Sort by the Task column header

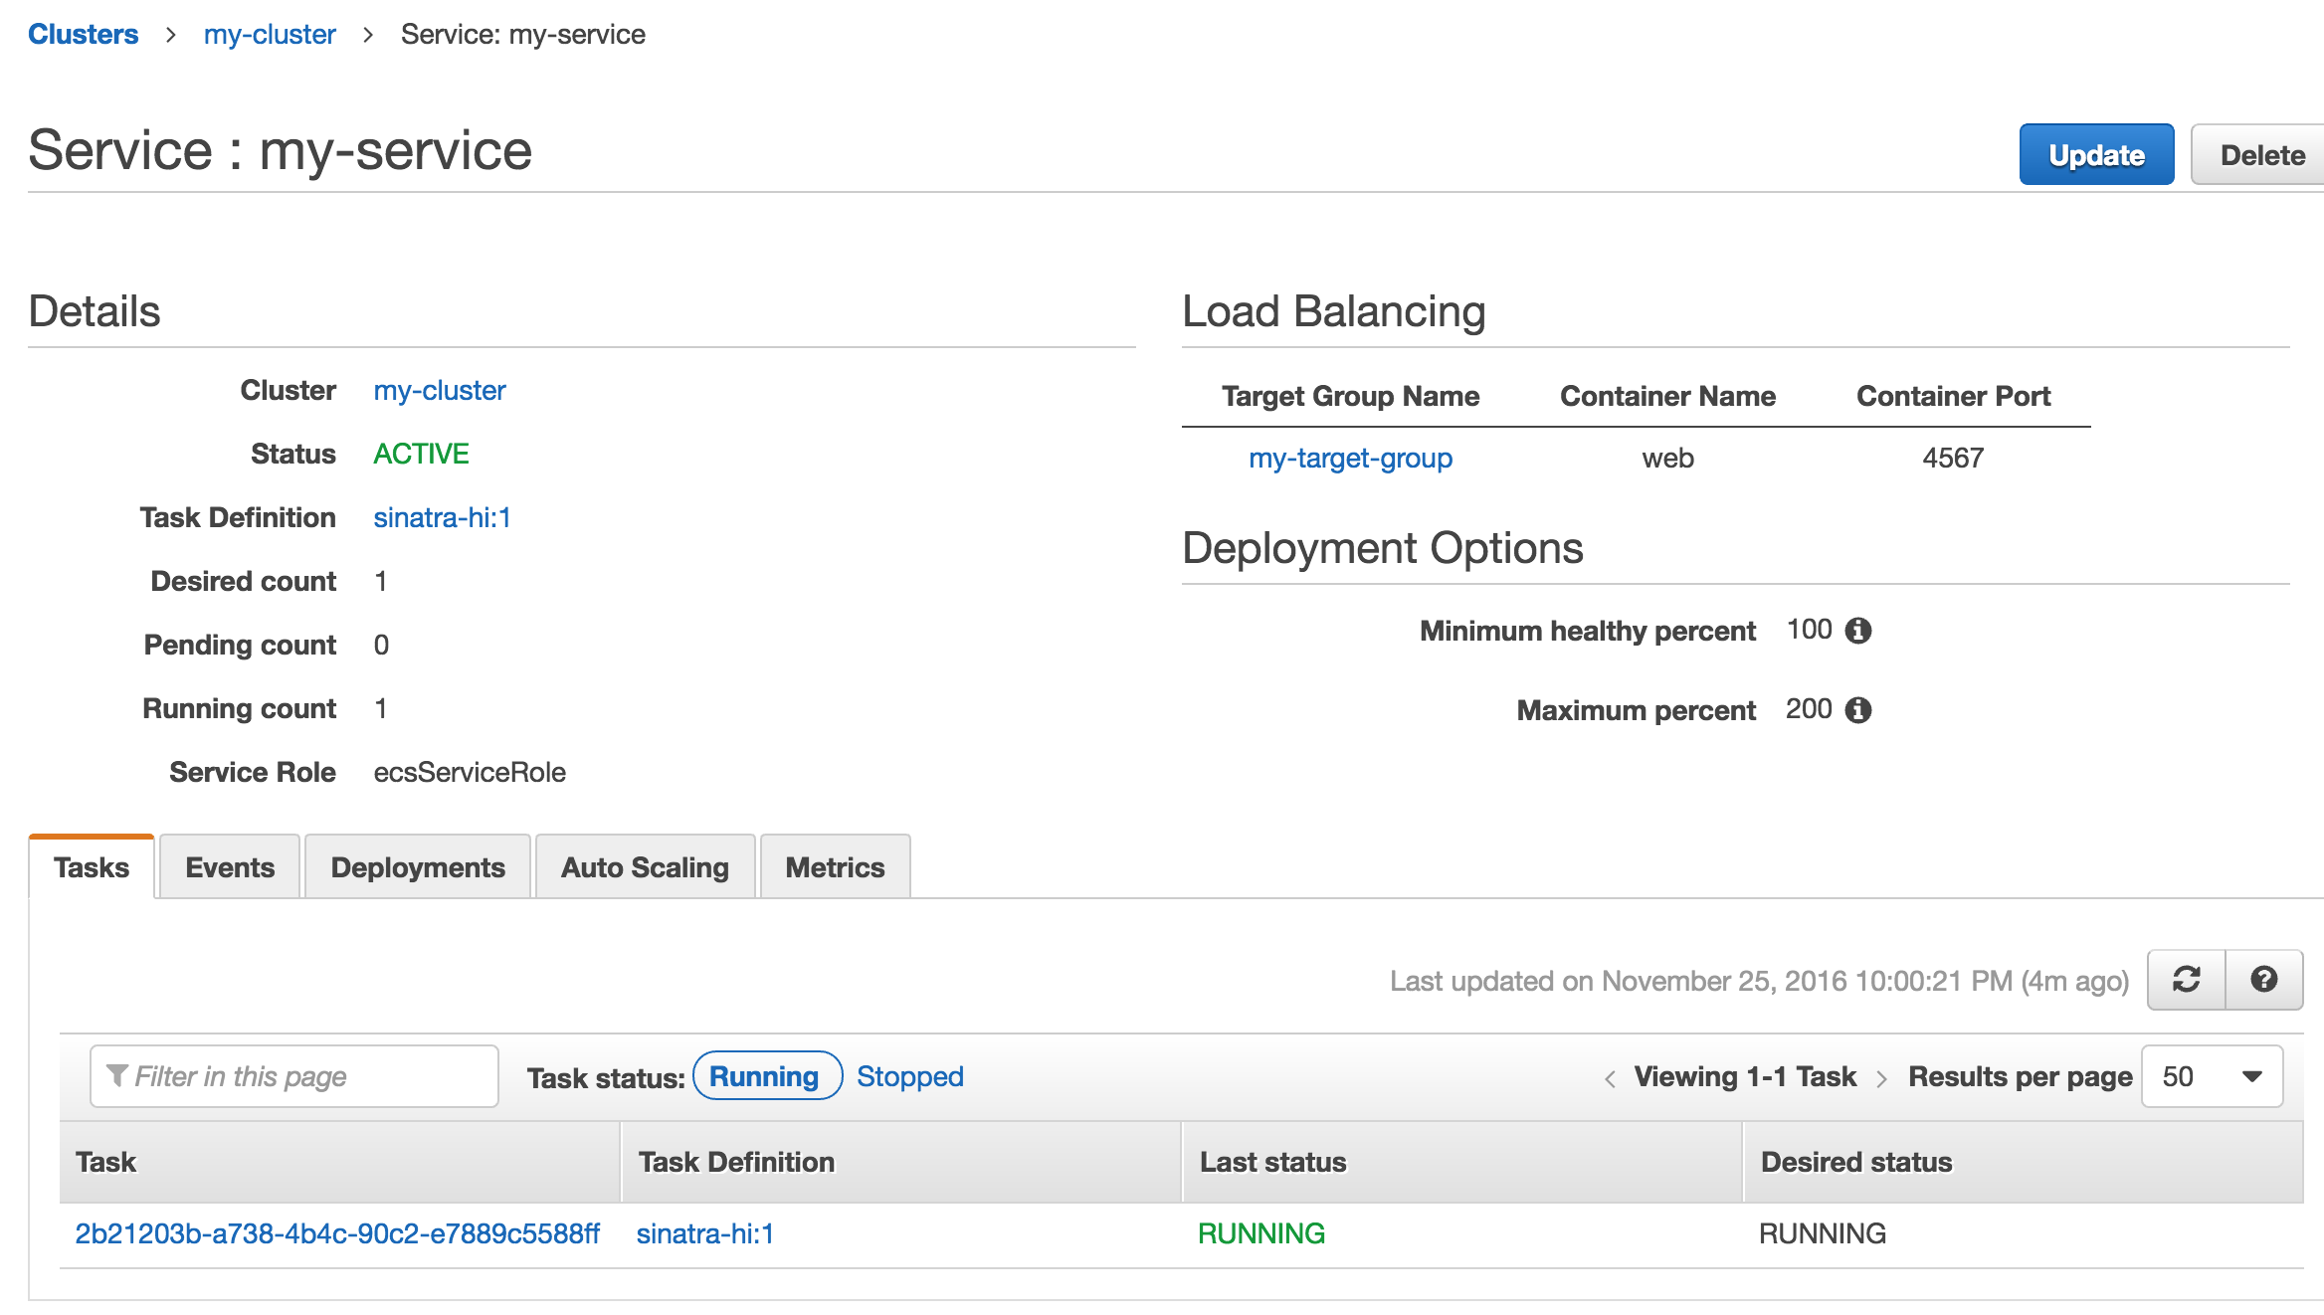point(340,1162)
